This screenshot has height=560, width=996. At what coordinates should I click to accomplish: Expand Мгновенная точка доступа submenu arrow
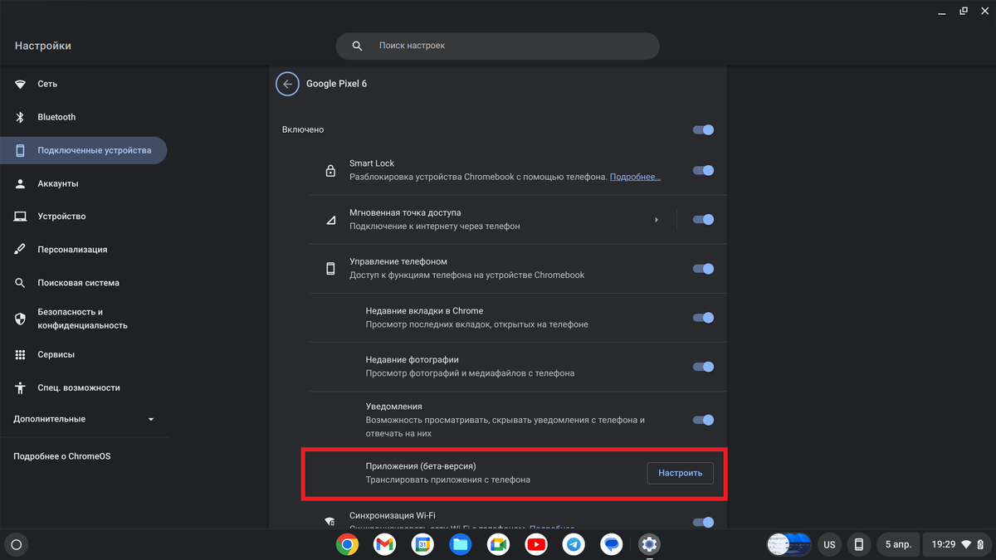(x=657, y=220)
